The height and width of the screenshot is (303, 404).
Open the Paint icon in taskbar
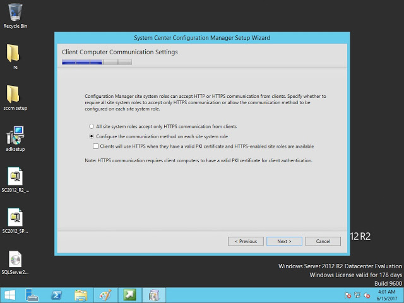[105, 295]
